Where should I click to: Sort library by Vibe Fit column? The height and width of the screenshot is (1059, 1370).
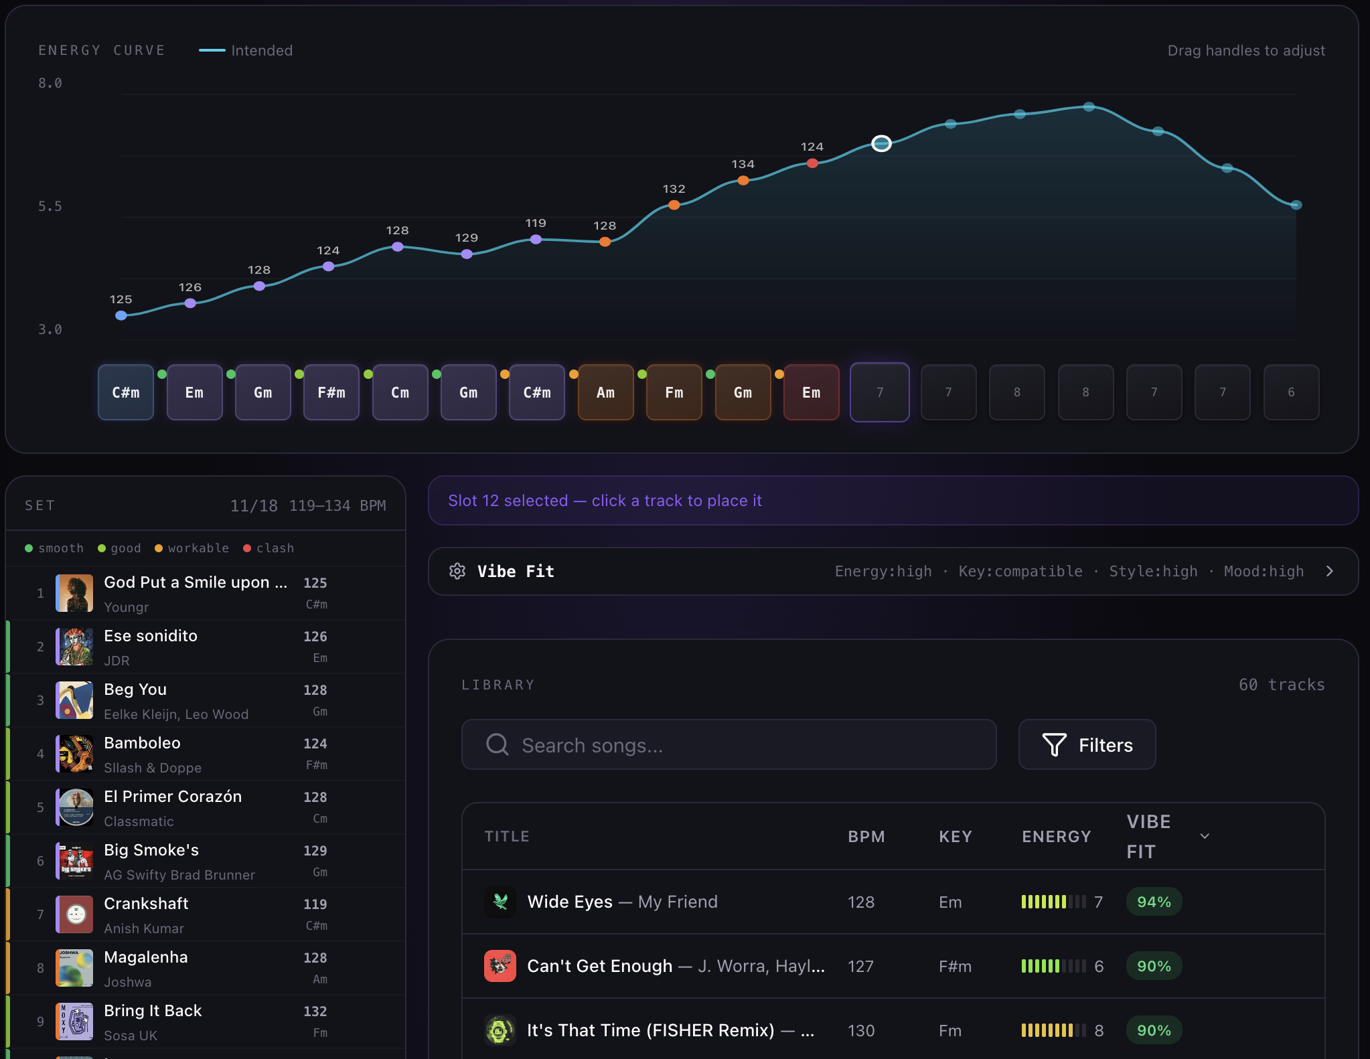pos(1168,836)
